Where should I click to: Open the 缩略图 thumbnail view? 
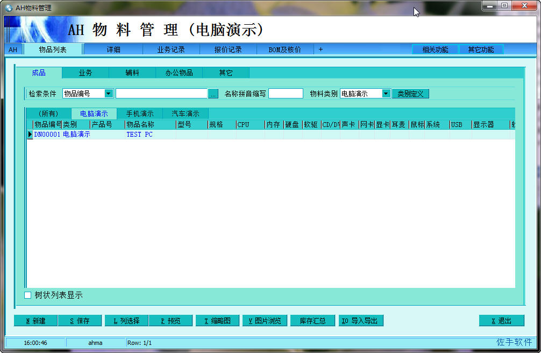tap(217, 320)
